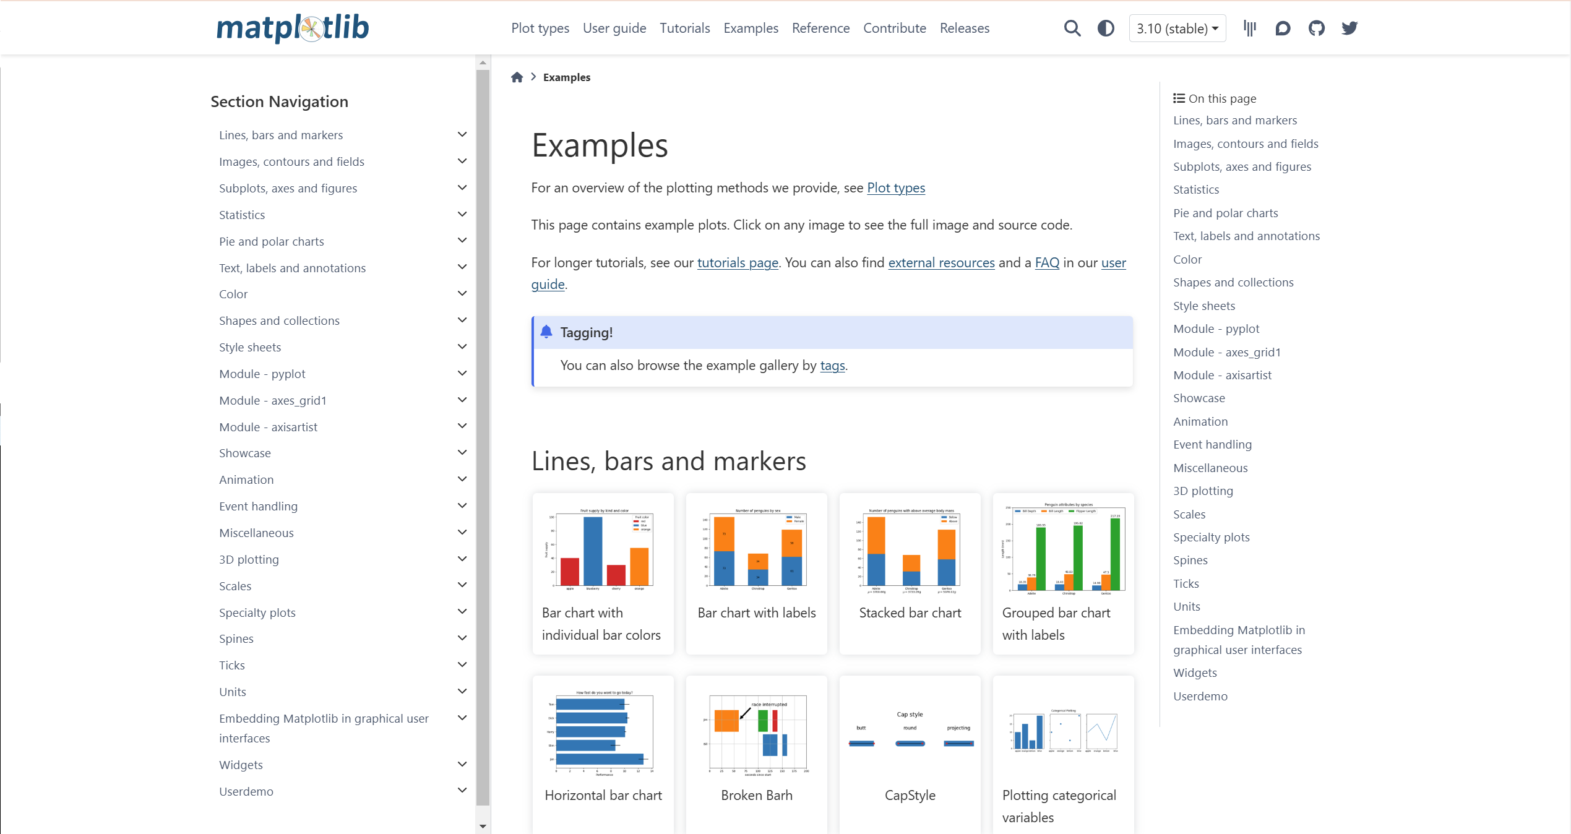Click the home breadcrumb icon

point(517,77)
